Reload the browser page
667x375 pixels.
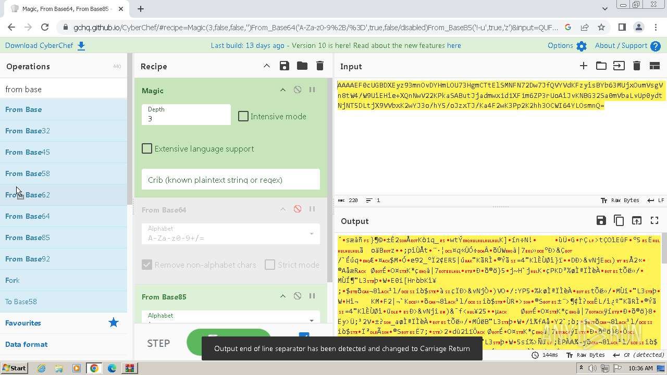(x=45, y=27)
